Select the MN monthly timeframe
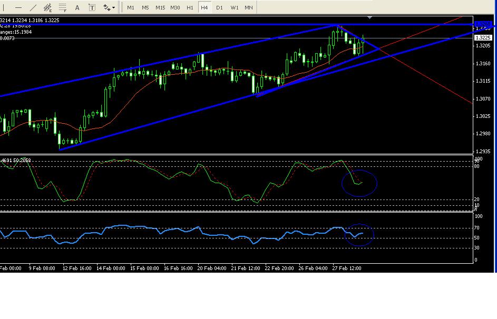This screenshot has height=319, width=497. point(248,7)
